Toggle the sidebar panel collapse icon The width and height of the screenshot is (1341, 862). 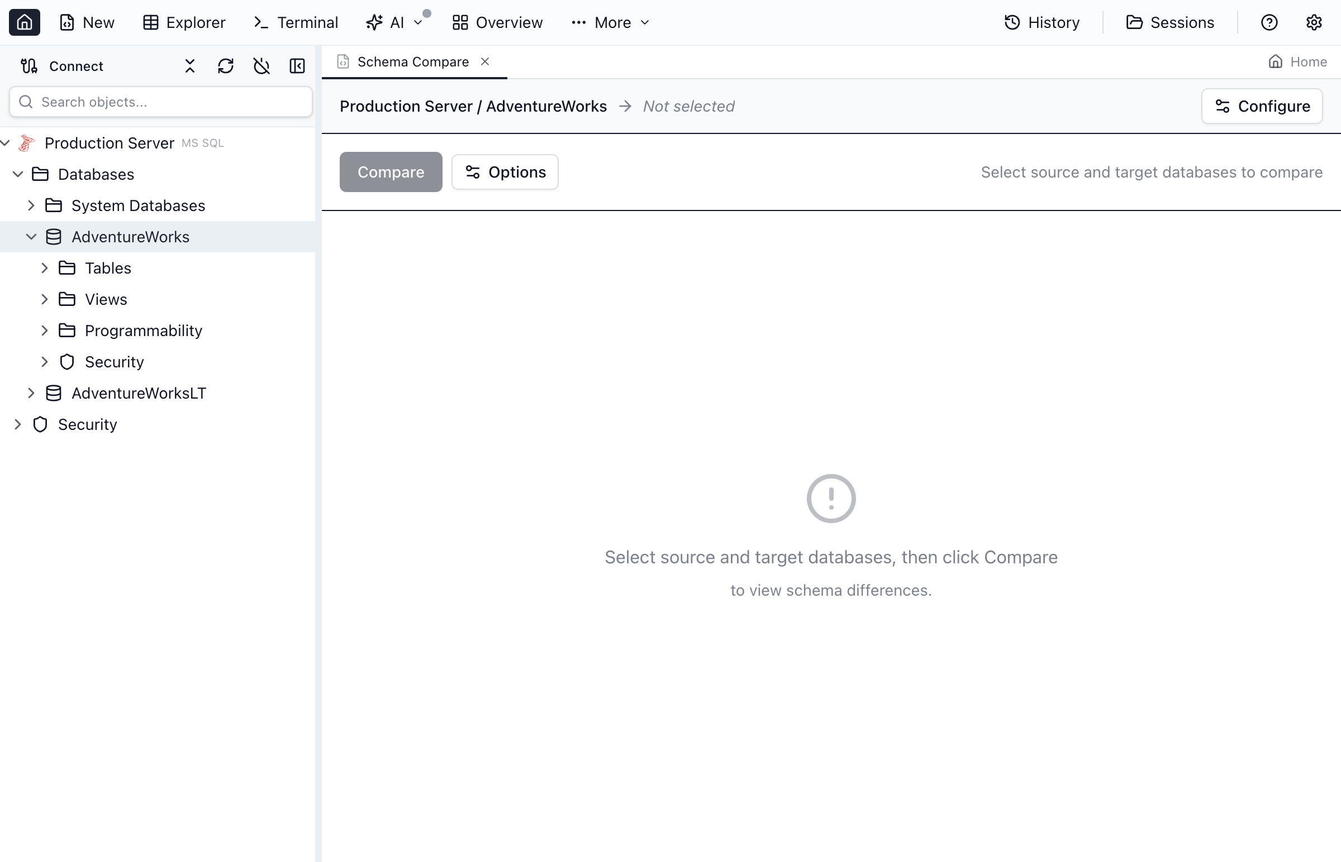297,66
